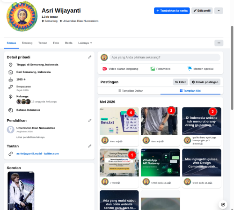Edit Tautan section with pencil icon
234x210 pixels.
coord(90,146)
